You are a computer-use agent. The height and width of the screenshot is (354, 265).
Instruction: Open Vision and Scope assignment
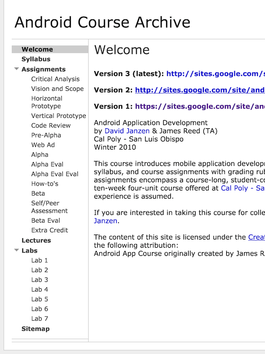click(58, 89)
